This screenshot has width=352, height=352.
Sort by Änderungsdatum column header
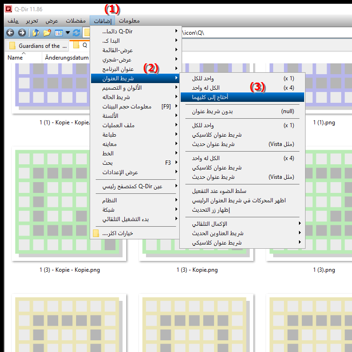[67, 58]
